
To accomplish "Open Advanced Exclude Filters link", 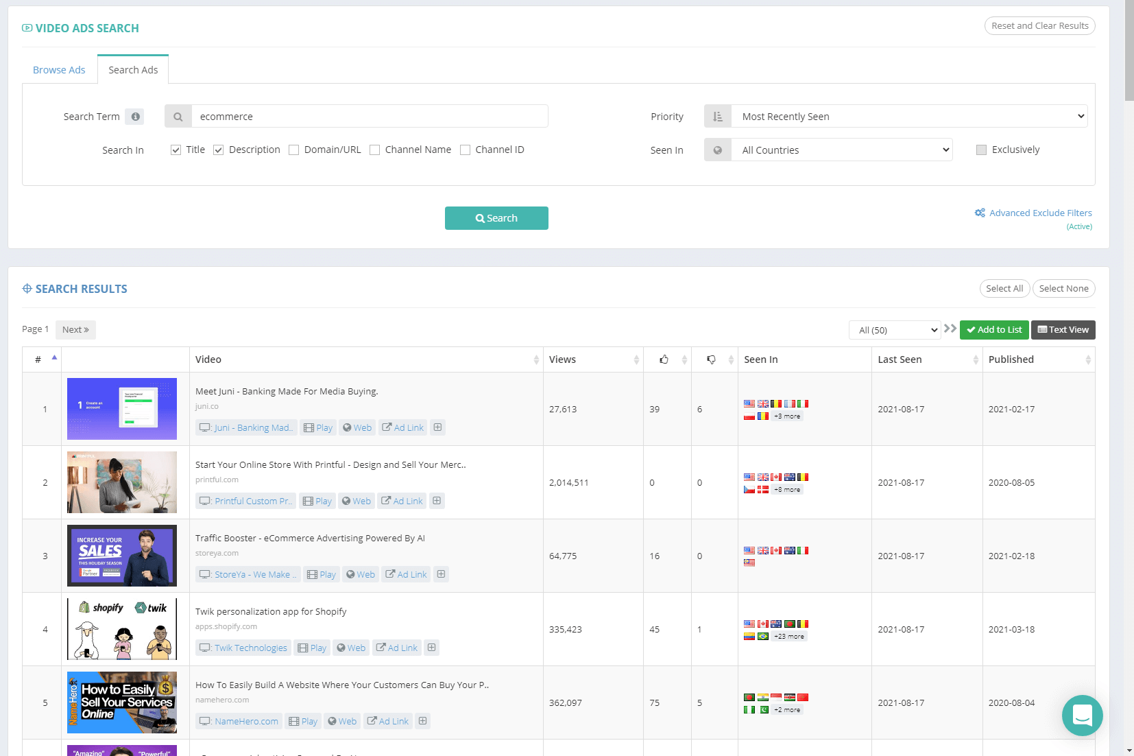I will coord(1039,213).
